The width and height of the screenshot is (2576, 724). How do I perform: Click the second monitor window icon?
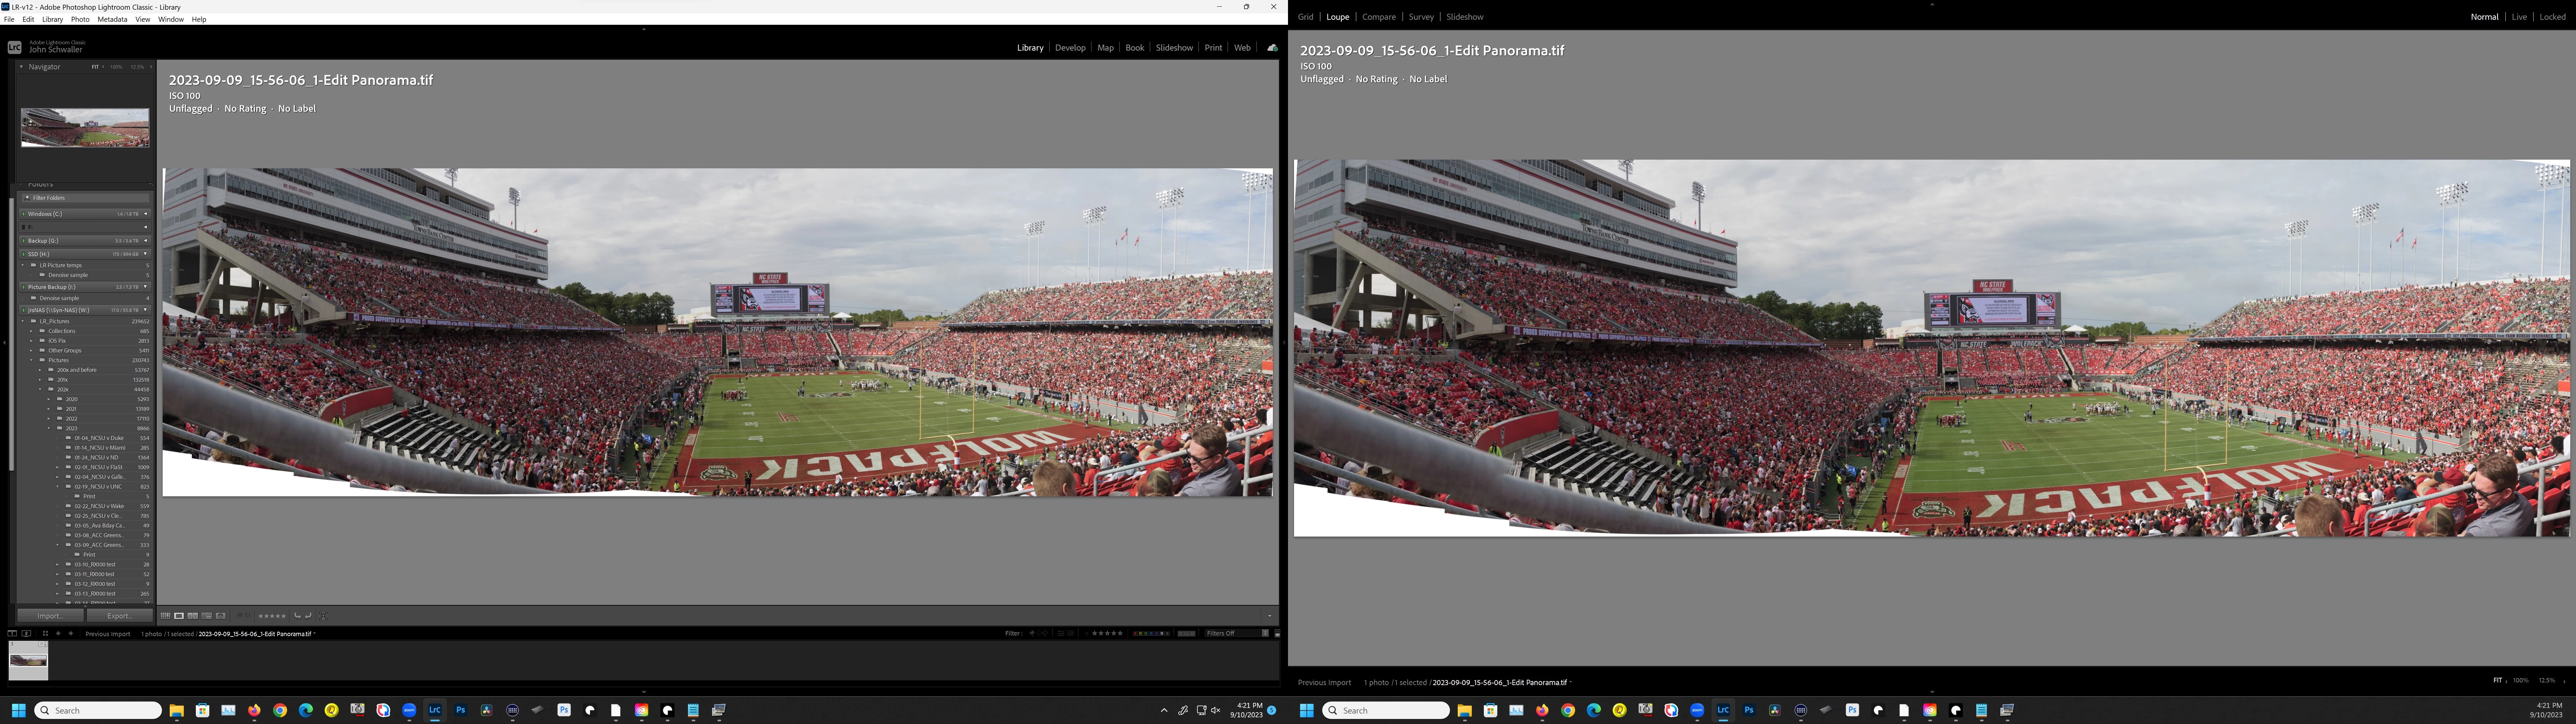(26, 633)
